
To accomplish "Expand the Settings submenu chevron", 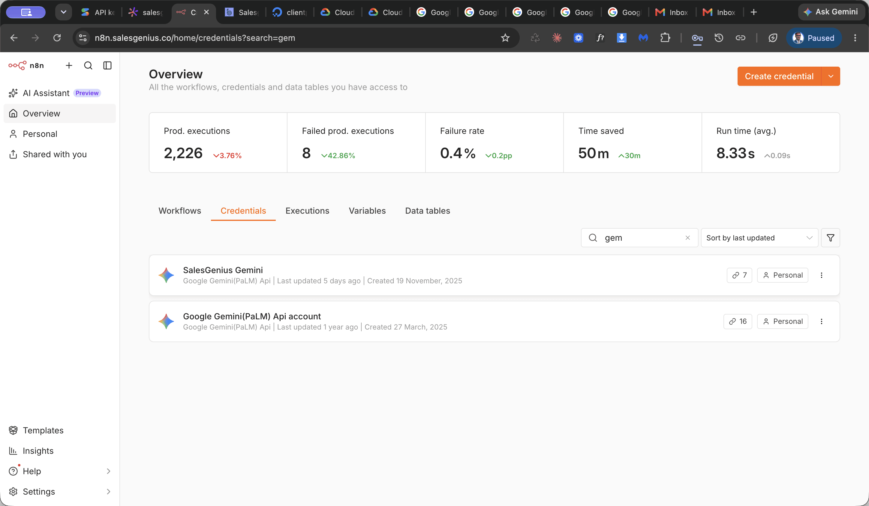I will click(108, 491).
